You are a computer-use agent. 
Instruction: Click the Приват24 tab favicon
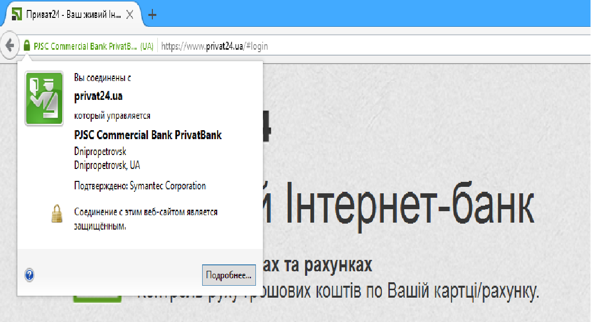coord(17,15)
